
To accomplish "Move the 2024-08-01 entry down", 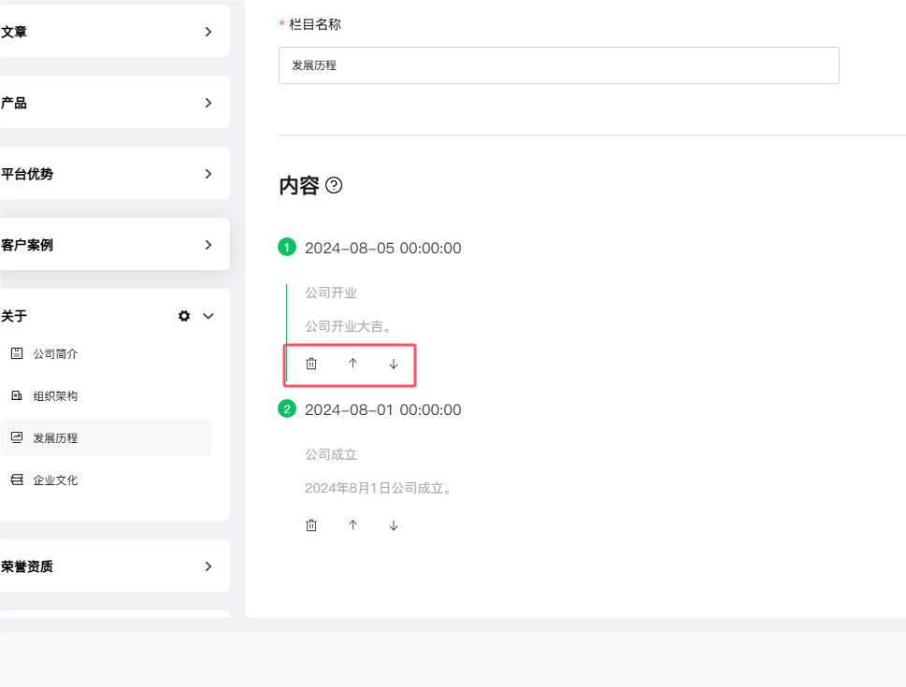I will pyautogui.click(x=394, y=525).
